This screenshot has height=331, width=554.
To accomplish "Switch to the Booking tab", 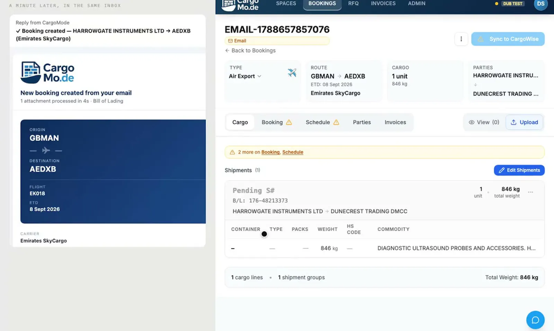I will [276, 122].
